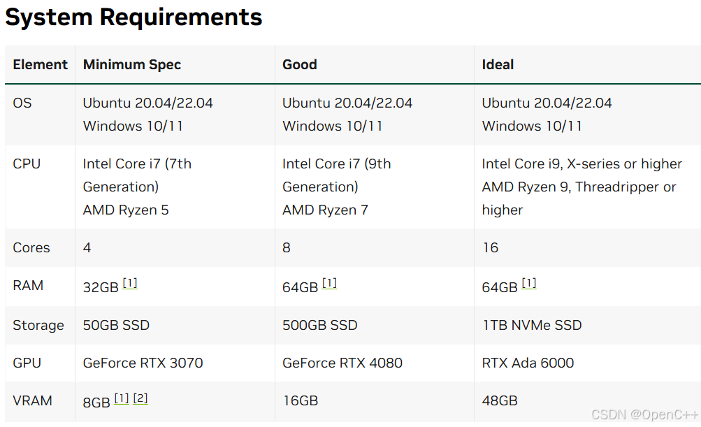The image size is (701, 427).
Task: Click the Ideal column header
Action: [498, 64]
